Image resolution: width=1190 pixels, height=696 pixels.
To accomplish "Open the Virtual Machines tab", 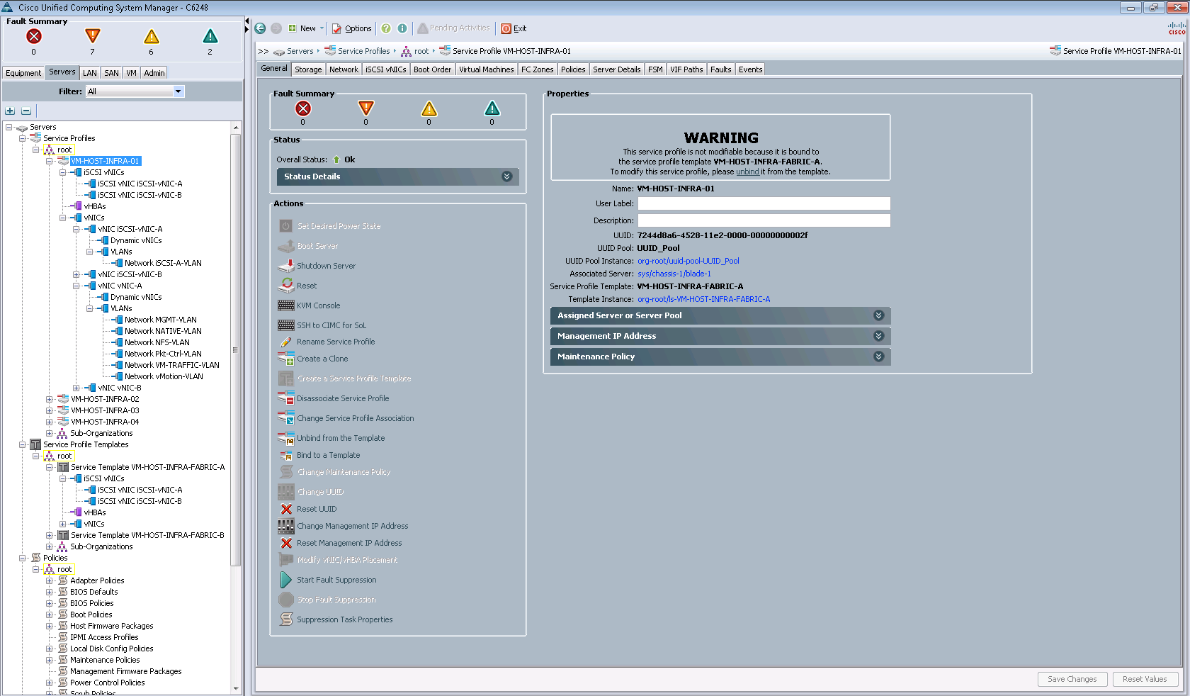I will [486, 69].
